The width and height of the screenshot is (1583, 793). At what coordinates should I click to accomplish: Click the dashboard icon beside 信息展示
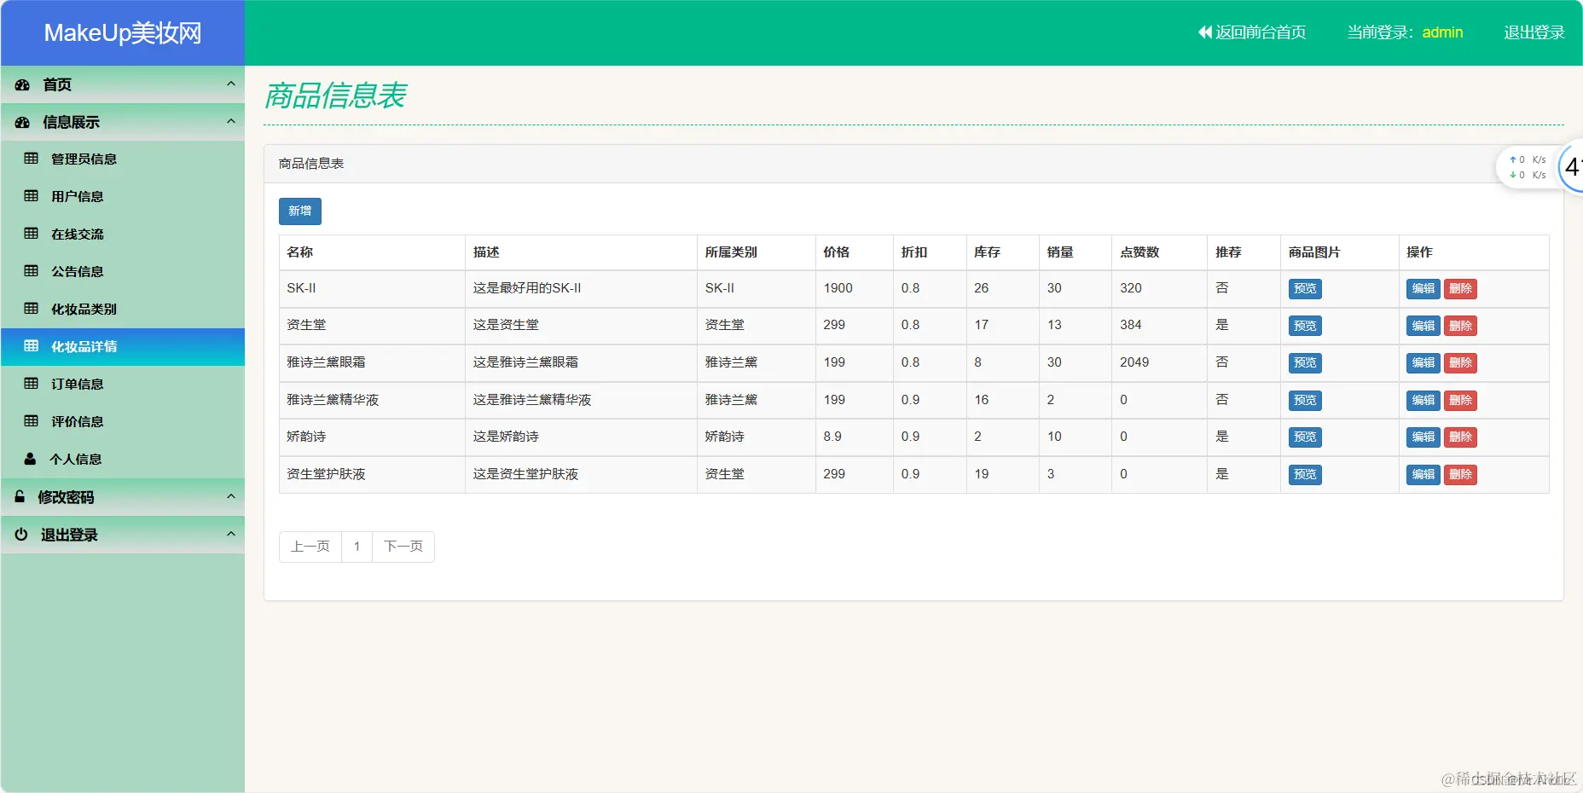click(x=23, y=122)
